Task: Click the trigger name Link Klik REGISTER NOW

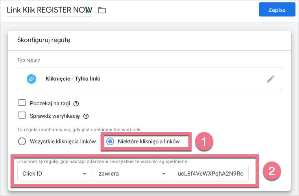Action: click(49, 10)
